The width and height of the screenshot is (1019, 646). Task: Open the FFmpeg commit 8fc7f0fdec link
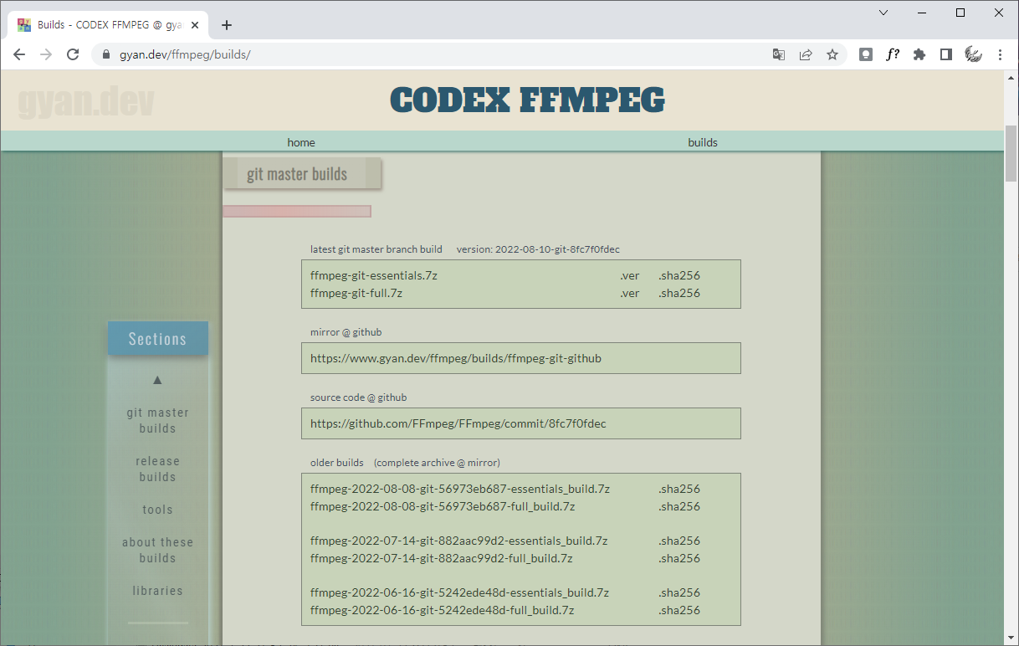click(x=458, y=423)
